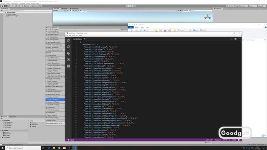
Task: Collapse SampleScene in Hierarchy
Action: (x=4, y=12)
